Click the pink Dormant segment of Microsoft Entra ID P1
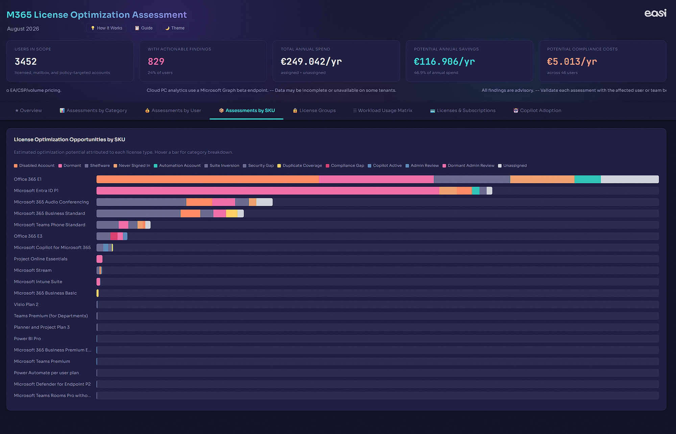 click(x=268, y=191)
